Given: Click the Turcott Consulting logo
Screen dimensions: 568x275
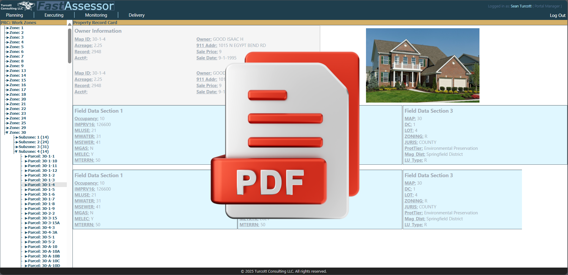Looking at the screenshot, I should point(18,6).
